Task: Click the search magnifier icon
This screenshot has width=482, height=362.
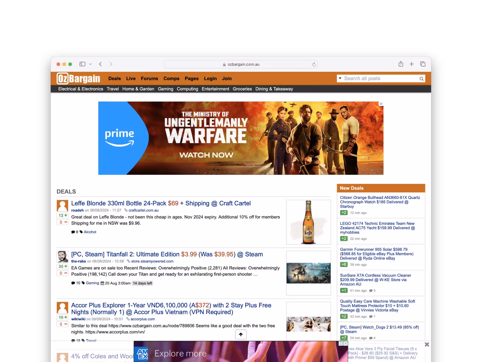Action: point(422,79)
